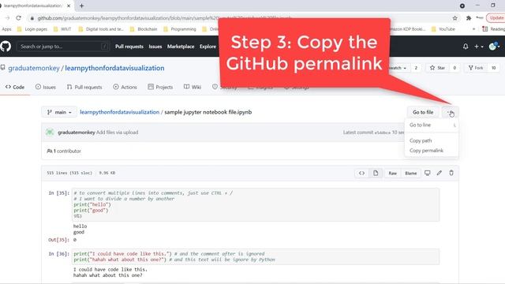Choose Go to line from the menu

coord(432,125)
